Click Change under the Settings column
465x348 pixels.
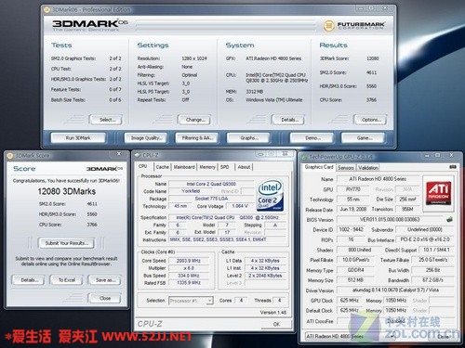(195, 120)
